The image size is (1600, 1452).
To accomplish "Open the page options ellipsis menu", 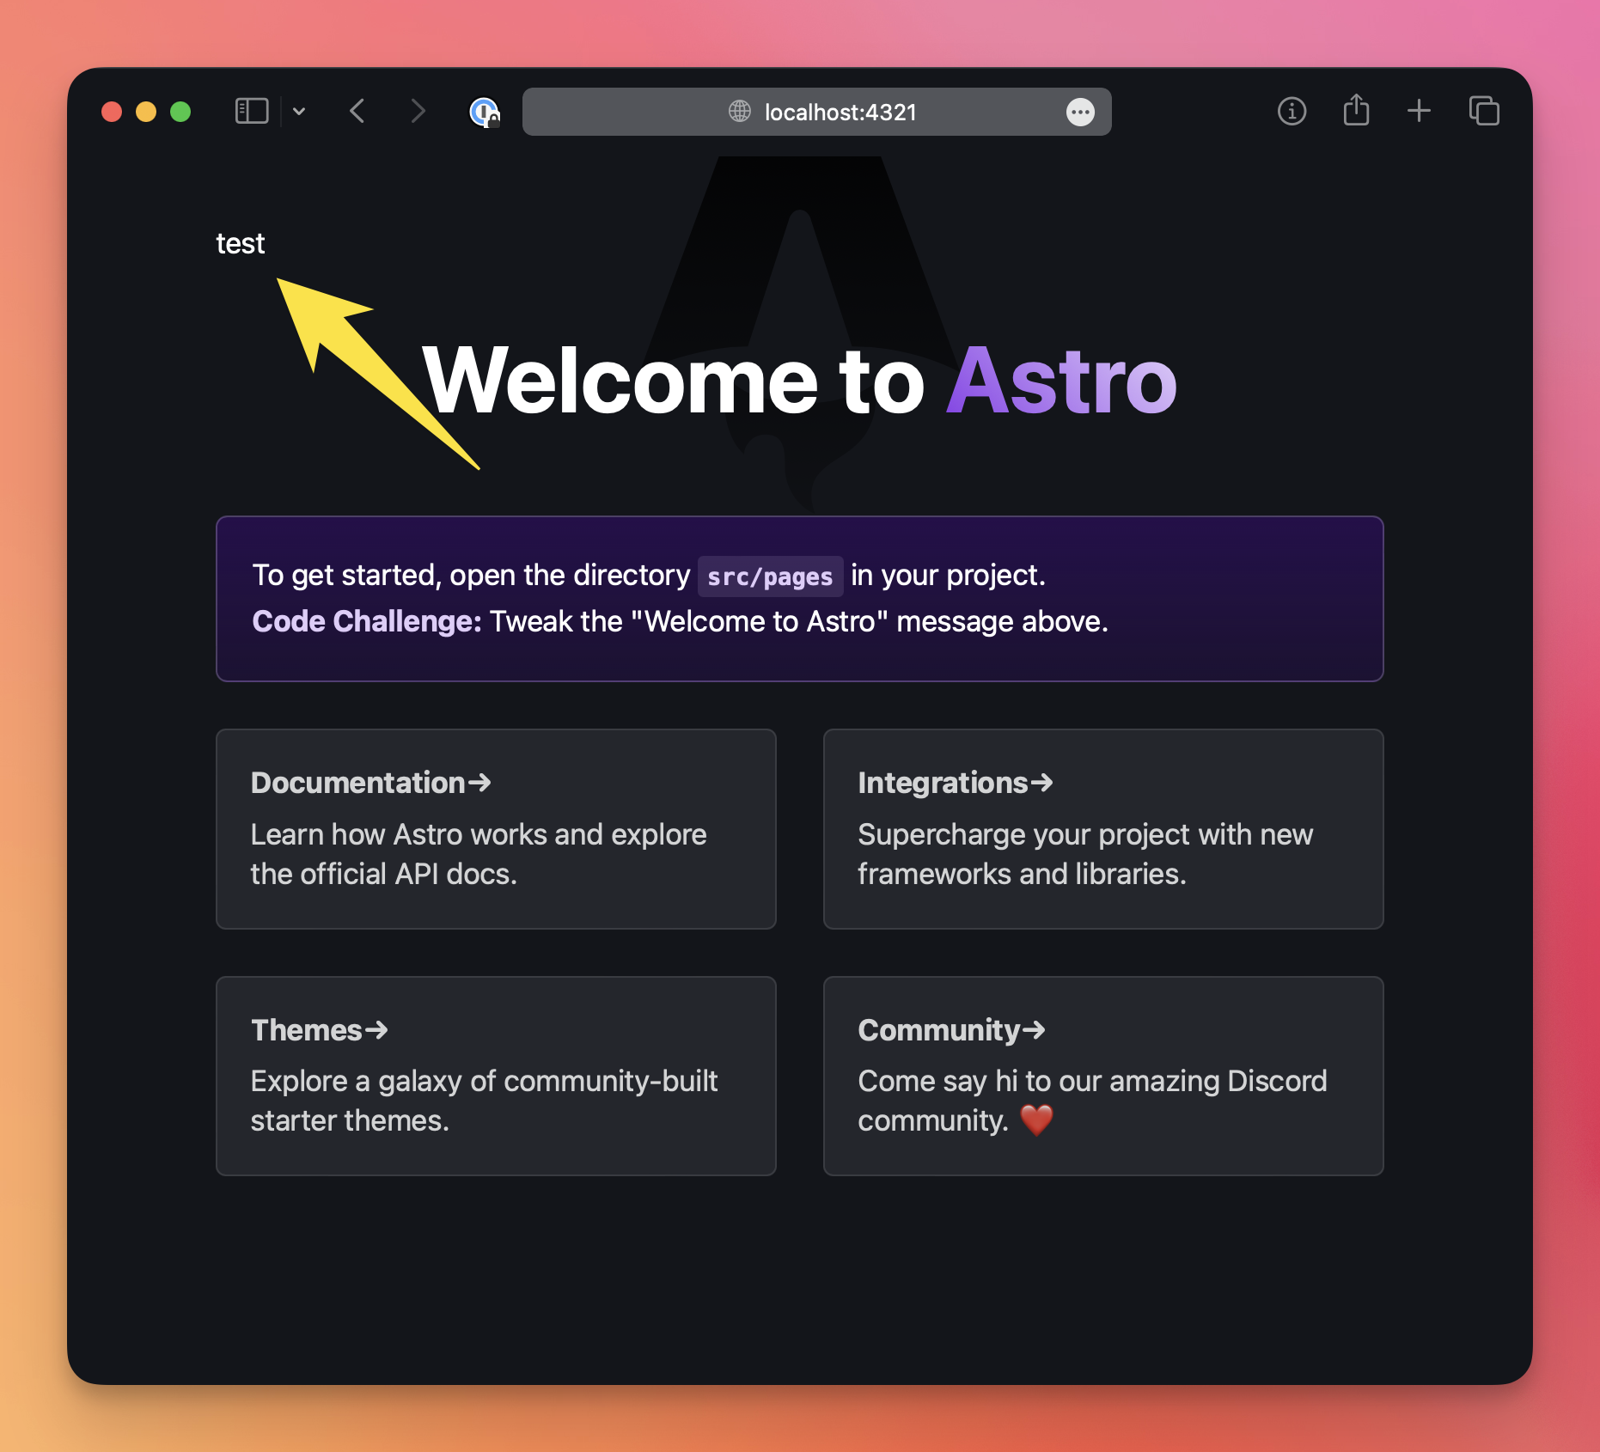I will coord(1080,112).
